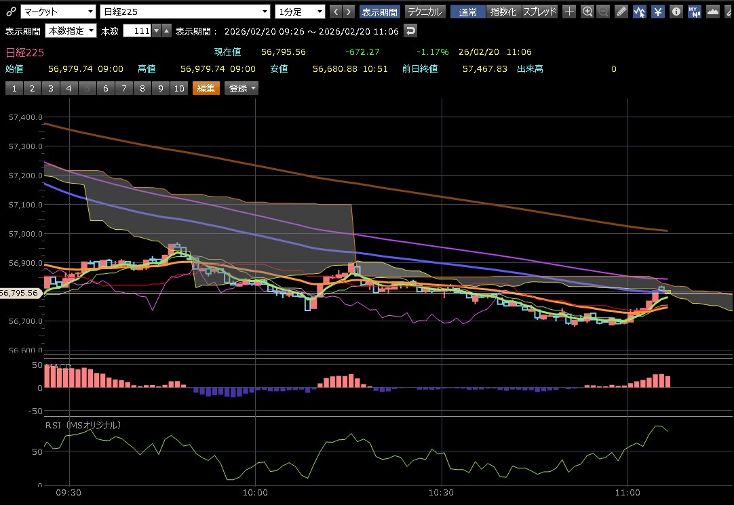
Task: Open the 本数指定 period dropdown
Action: tap(71, 31)
